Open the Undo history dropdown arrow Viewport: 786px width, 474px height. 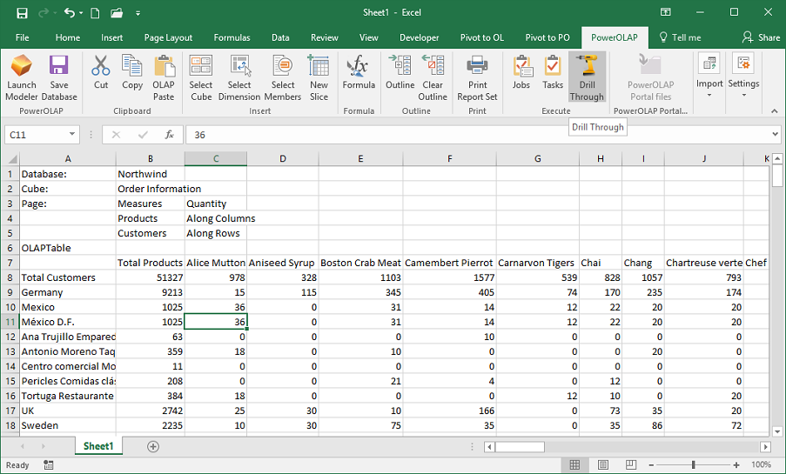tap(81, 13)
